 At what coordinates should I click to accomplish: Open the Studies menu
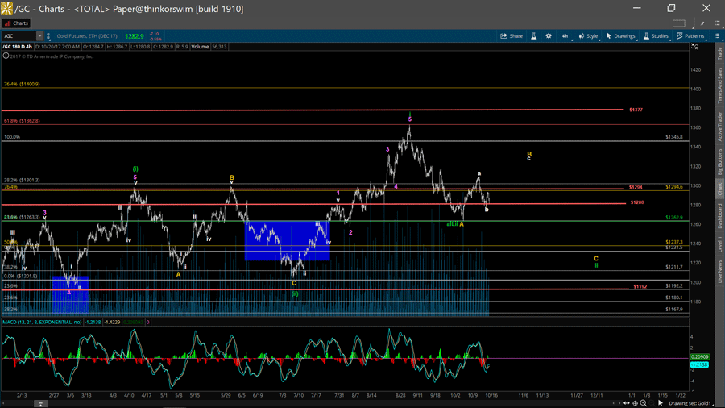coord(655,36)
